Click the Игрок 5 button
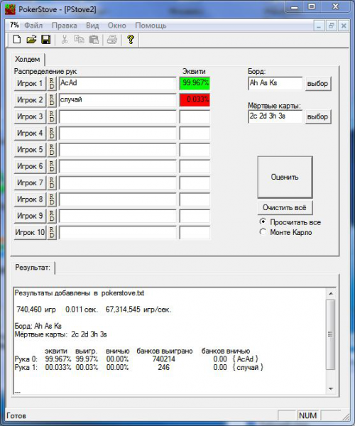Screen dimensions: 355x426 coord(30,150)
